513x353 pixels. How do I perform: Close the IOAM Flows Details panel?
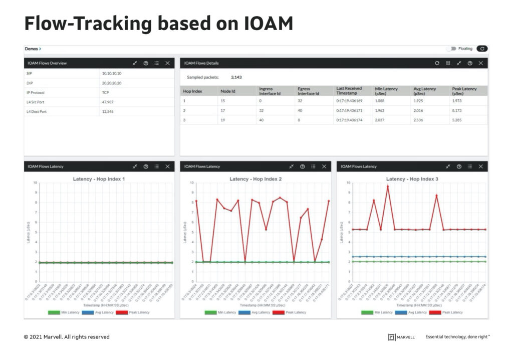click(x=480, y=63)
